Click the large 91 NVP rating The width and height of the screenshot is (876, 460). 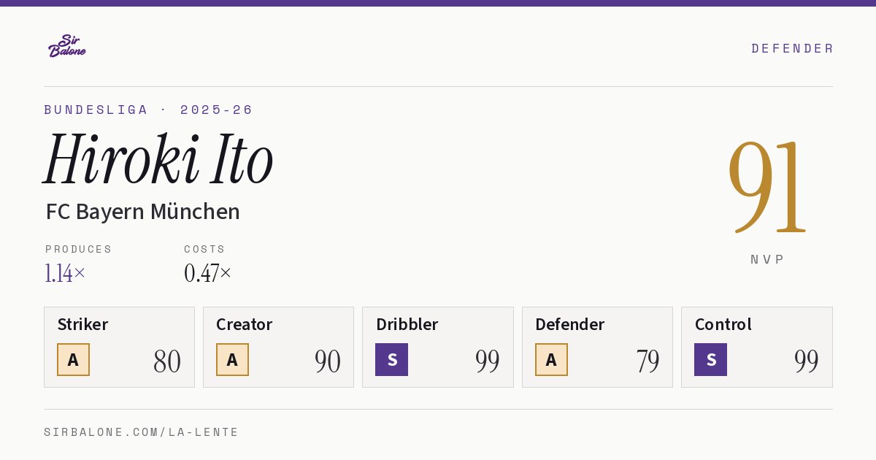coord(767,187)
